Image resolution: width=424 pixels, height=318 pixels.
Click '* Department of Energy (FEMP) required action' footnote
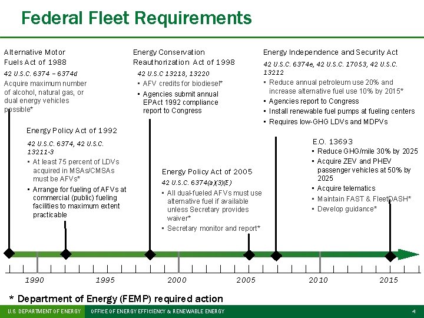coord(116,299)
